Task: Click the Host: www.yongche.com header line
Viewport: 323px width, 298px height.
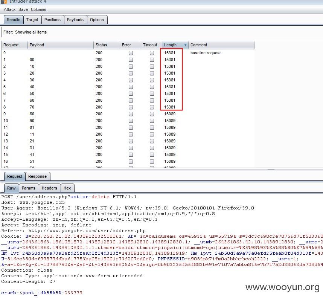Action: point(33,203)
